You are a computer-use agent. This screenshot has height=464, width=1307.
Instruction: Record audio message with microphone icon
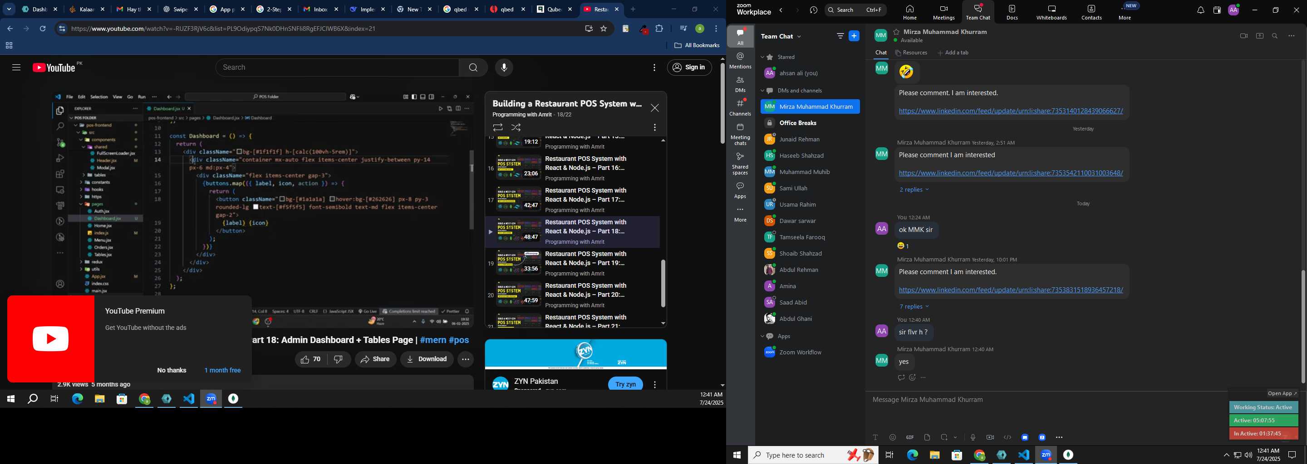973,437
